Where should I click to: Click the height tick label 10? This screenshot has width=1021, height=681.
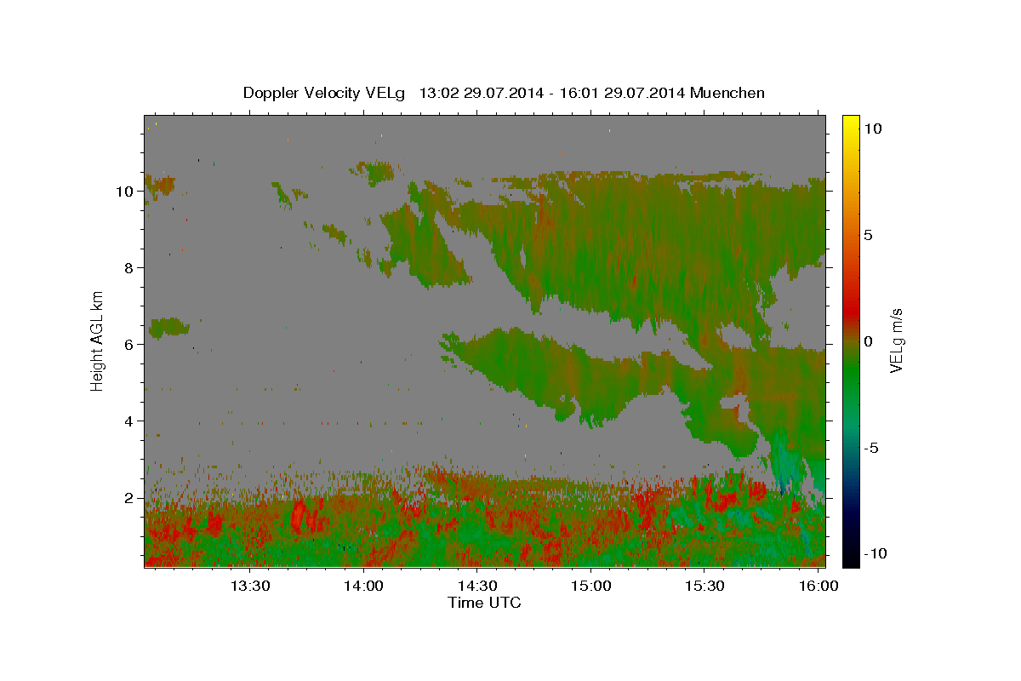tap(124, 192)
